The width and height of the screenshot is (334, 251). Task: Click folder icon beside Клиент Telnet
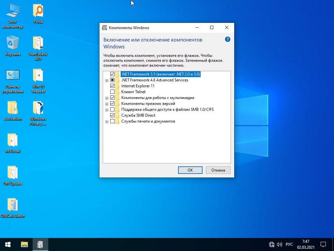click(117, 92)
